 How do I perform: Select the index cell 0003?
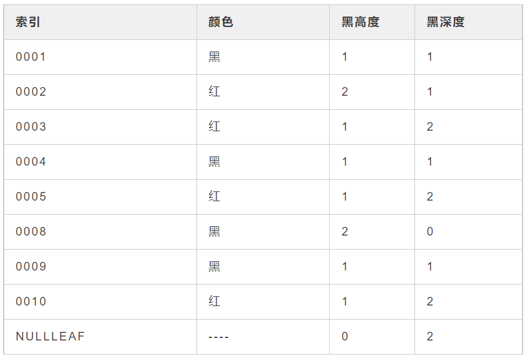pos(31,127)
